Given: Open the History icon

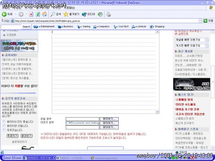Looking at the screenshot, I should (100, 14).
